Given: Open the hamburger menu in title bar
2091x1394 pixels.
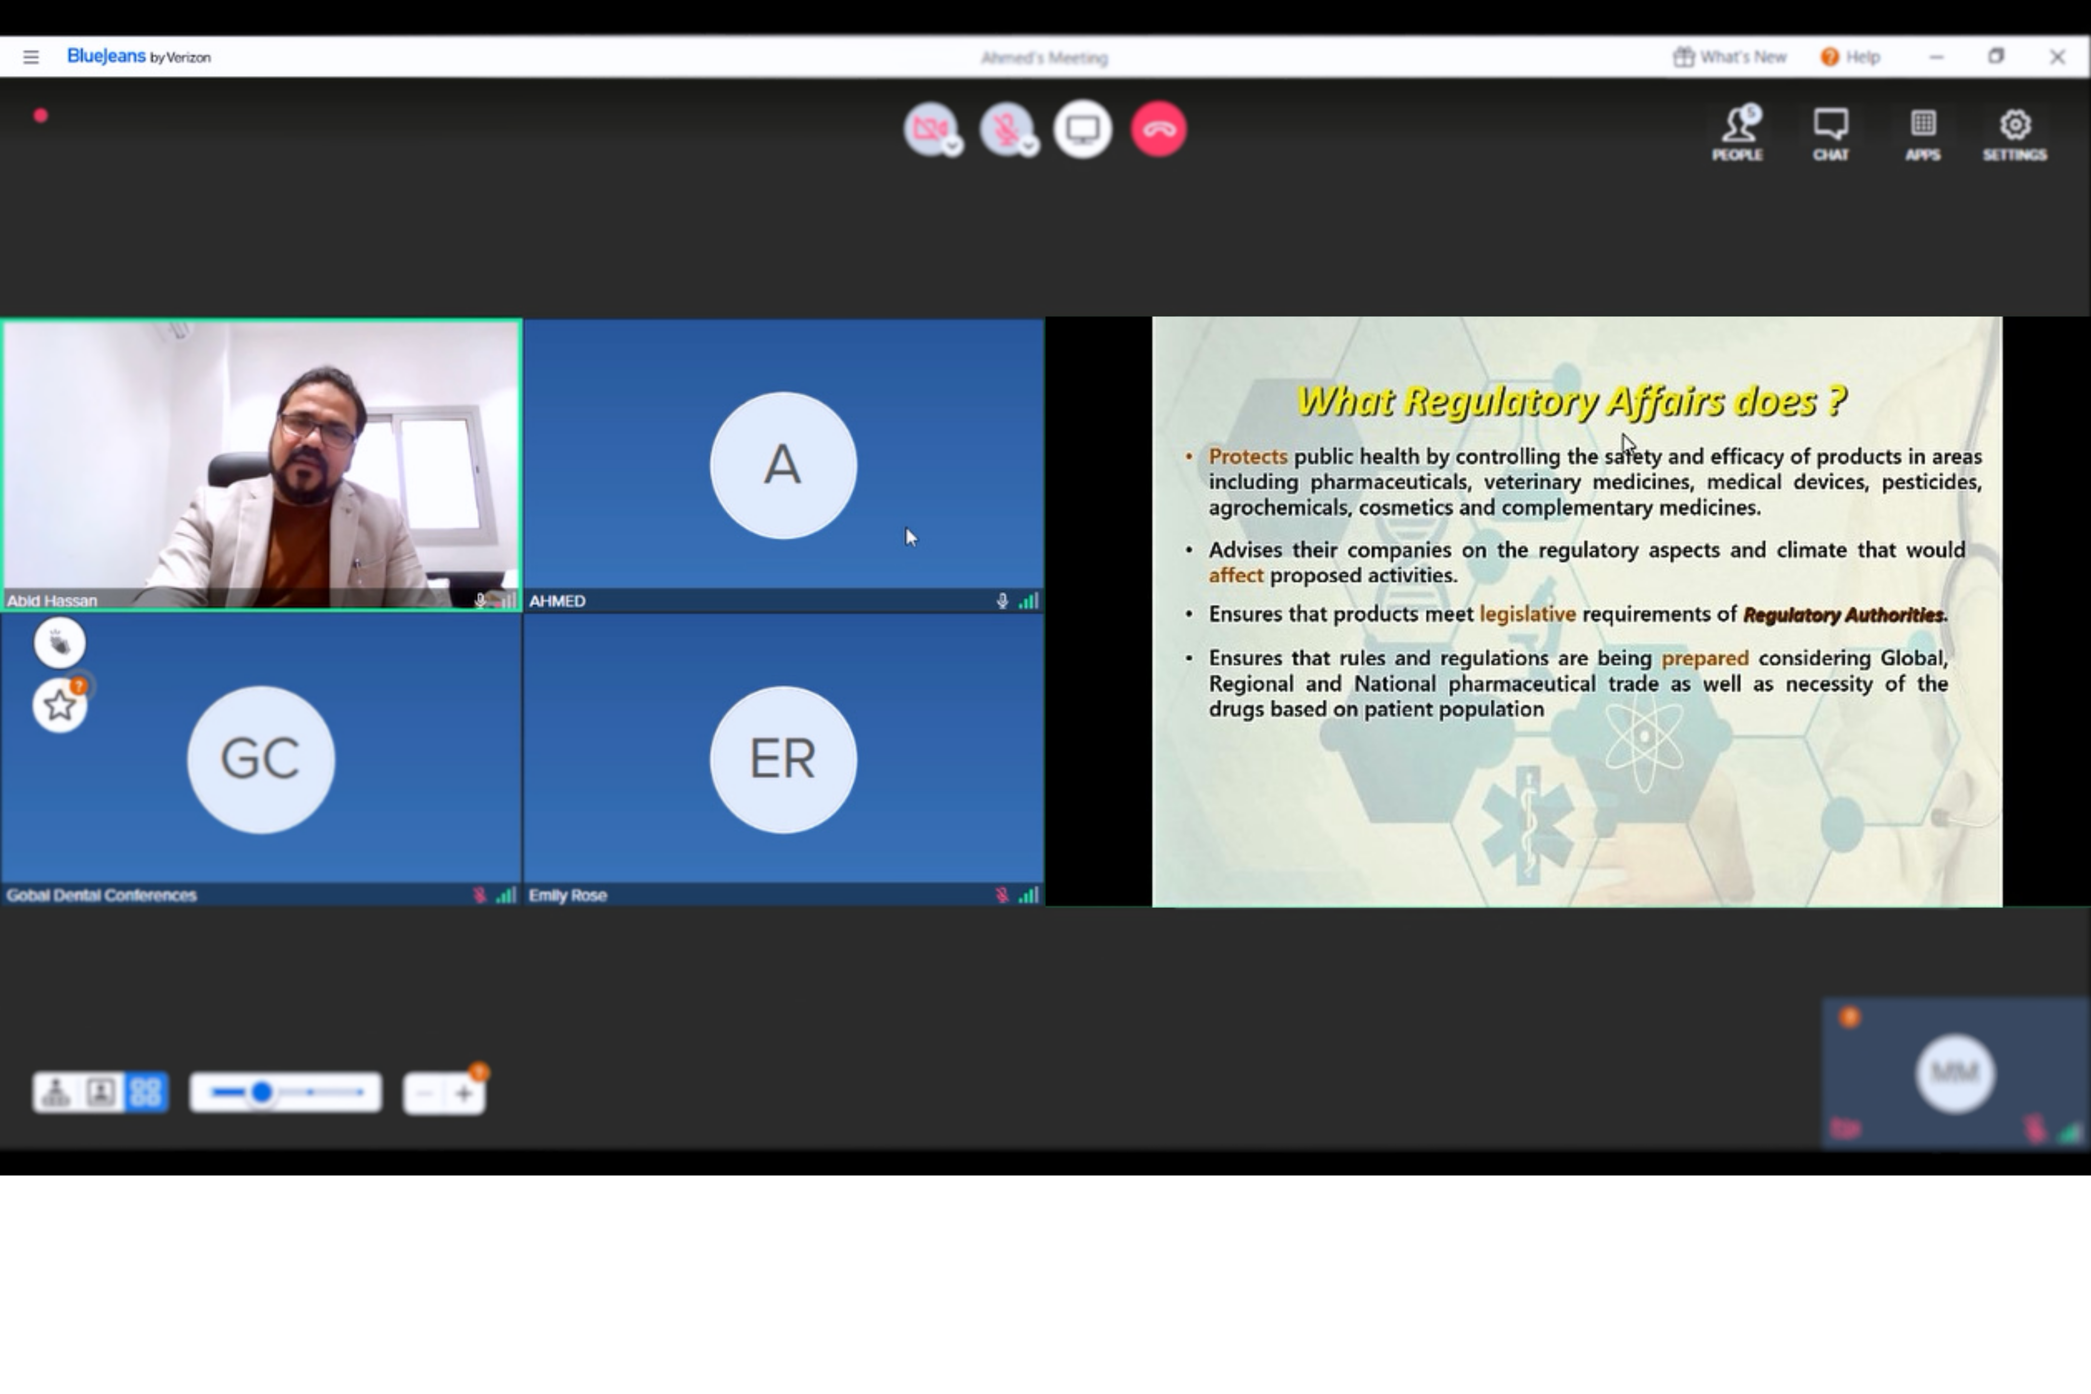Looking at the screenshot, I should click(31, 57).
